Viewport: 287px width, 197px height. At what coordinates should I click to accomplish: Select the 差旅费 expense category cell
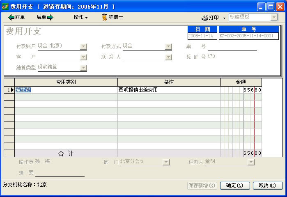[x=66, y=90]
